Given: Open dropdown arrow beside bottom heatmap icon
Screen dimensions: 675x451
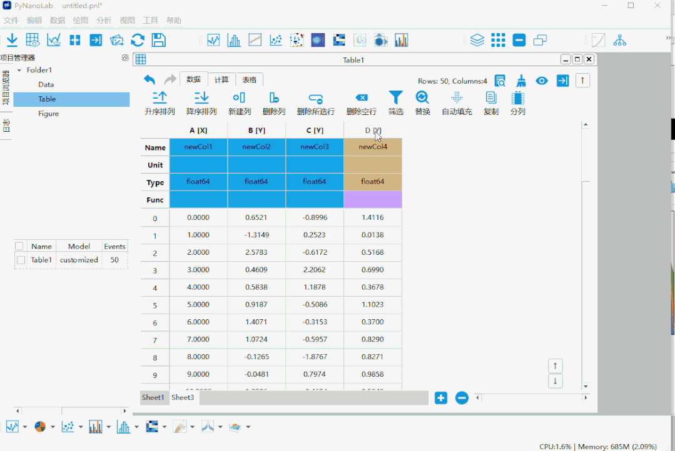Looking at the screenshot, I should coord(165,427).
